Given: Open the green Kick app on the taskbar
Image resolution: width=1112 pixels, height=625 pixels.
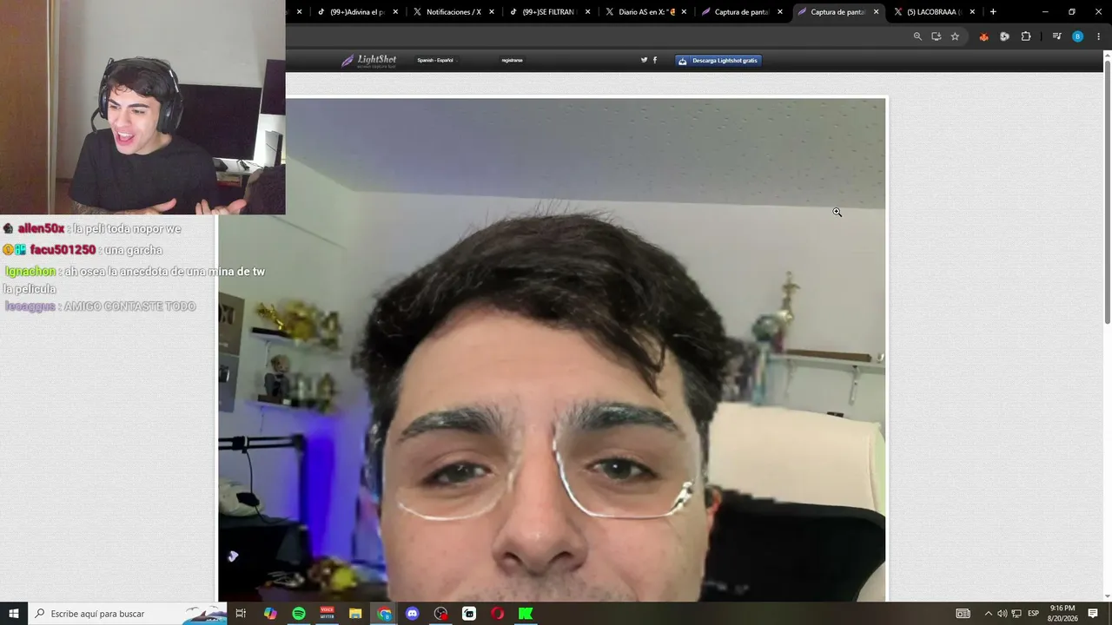Looking at the screenshot, I should [x=526, y=614].
